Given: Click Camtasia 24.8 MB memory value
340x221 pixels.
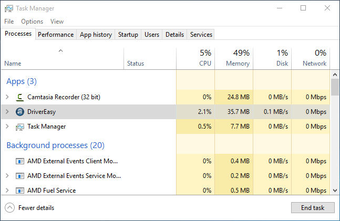Looking at the screenshot, I should click(238, 97).
